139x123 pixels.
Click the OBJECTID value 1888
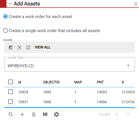coord(47,102)
